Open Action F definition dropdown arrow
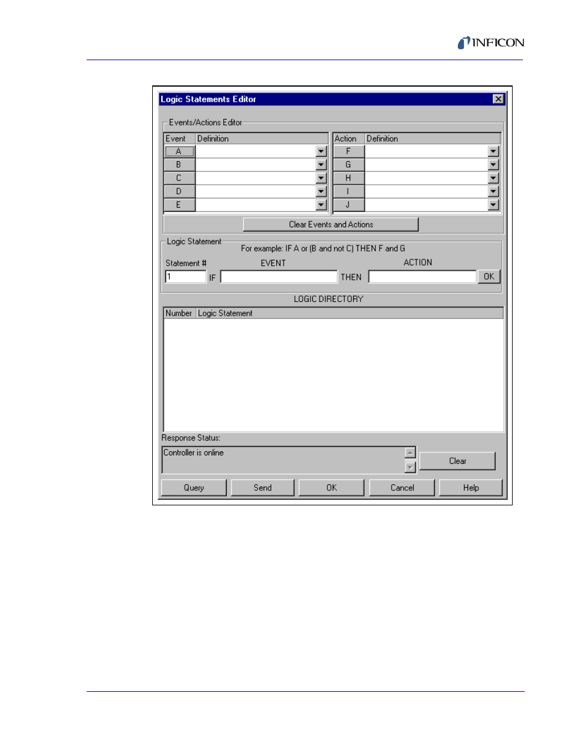 [x=493, y=152]
